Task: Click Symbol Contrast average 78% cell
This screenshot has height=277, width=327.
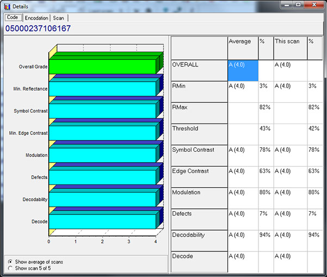Action: coord(266,156)
